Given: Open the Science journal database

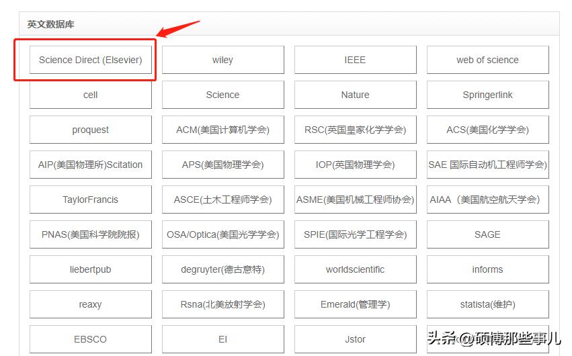Looking at the screenshot, I should pyautogui.click(x=223, y=95).
